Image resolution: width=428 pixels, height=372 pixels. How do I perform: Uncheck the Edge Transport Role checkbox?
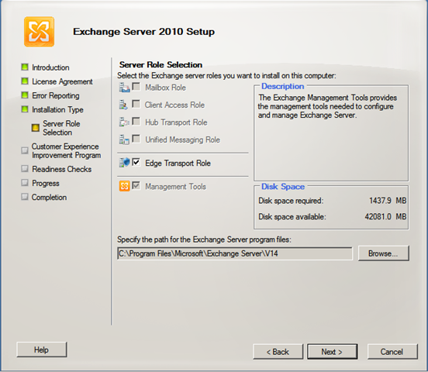coord(136,163)
